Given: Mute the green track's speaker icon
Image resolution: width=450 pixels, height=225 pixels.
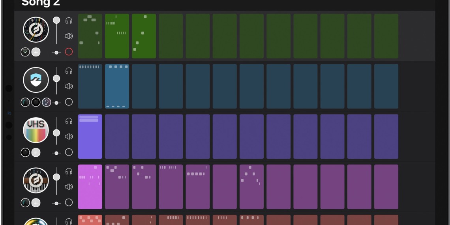Looking at the screenshot, I should click(69, 36).
